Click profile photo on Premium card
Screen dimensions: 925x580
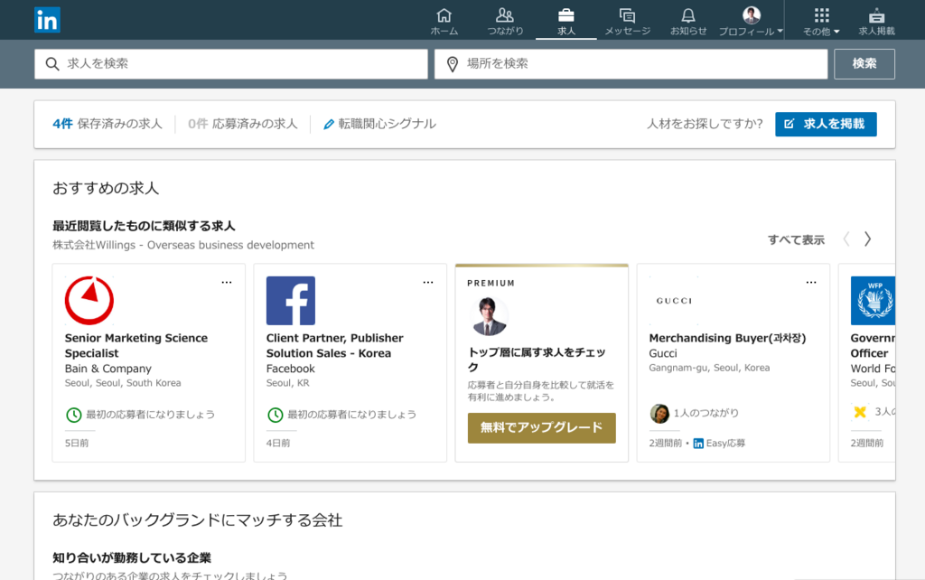(x=488, y=316)
